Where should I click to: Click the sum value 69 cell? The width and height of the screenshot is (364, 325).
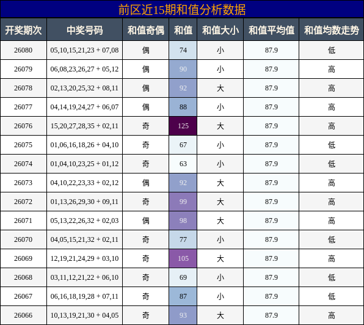coord(183,277)
